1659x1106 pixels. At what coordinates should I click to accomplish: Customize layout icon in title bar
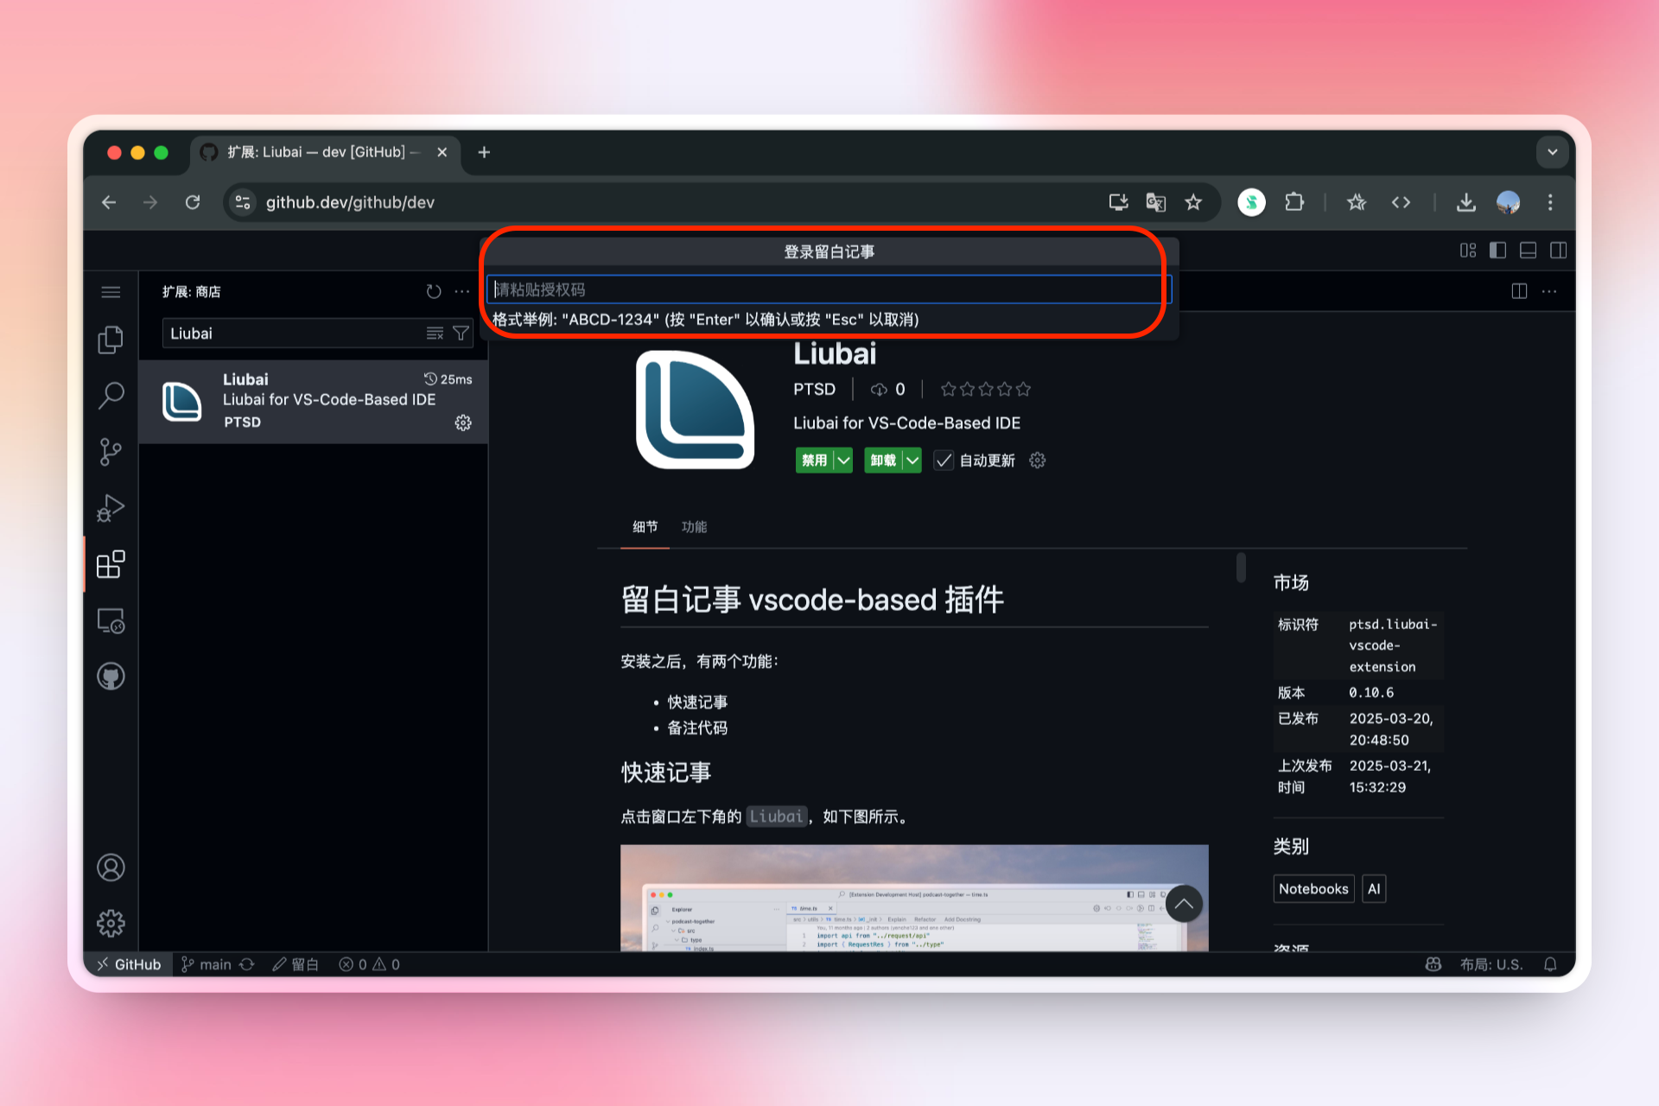pos(1468,251)
